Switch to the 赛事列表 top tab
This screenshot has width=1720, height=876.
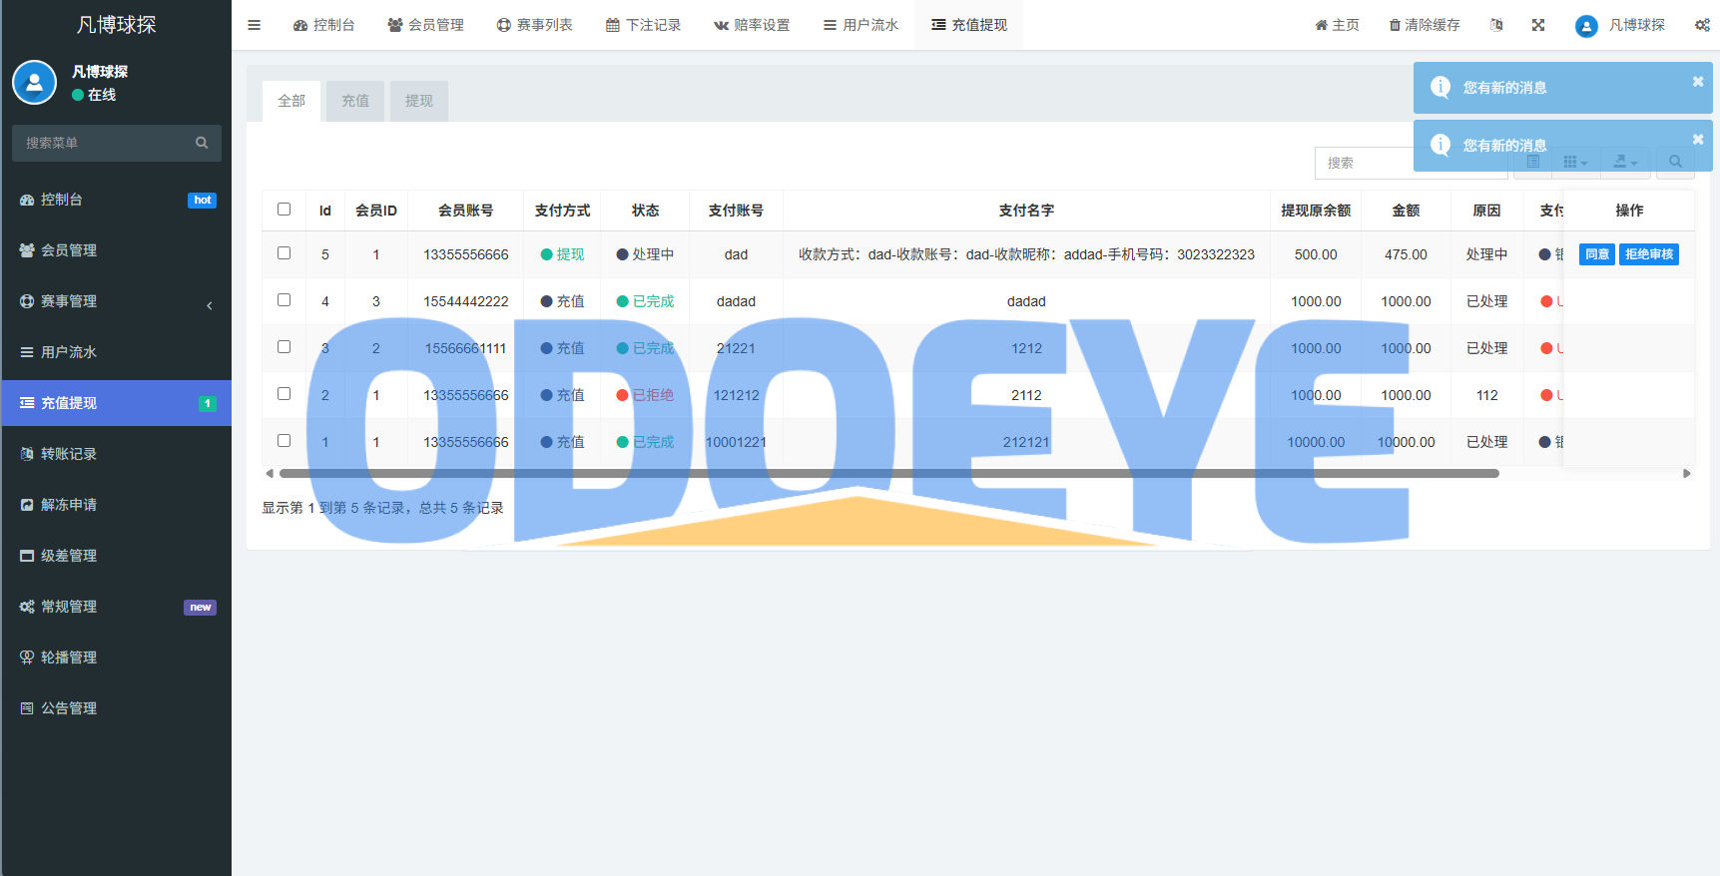click(x=535, y=25)
